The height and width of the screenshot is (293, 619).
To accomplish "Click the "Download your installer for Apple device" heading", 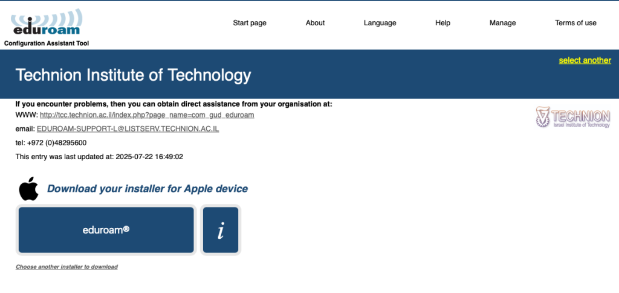I will pyautogui.click(x=147, y=189).
